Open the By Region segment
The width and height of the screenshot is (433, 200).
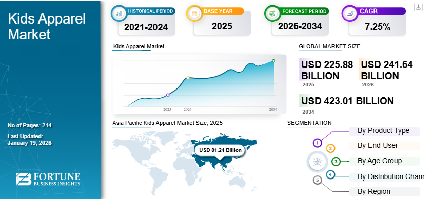384,191
